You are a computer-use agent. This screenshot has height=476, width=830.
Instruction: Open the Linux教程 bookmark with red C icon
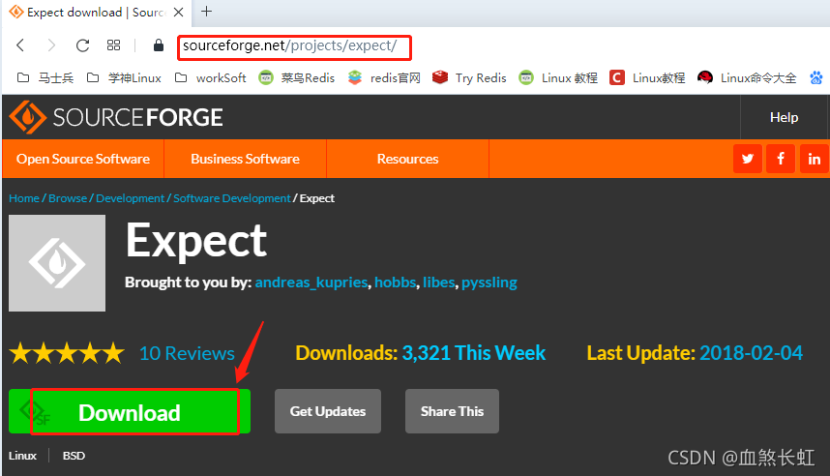coord(647,78)
